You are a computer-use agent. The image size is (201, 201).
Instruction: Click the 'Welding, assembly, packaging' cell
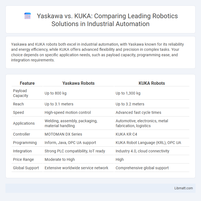pos(78,123)
